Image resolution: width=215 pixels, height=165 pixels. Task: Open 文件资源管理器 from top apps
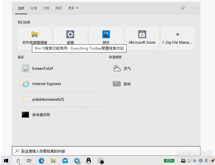(34, 37)
